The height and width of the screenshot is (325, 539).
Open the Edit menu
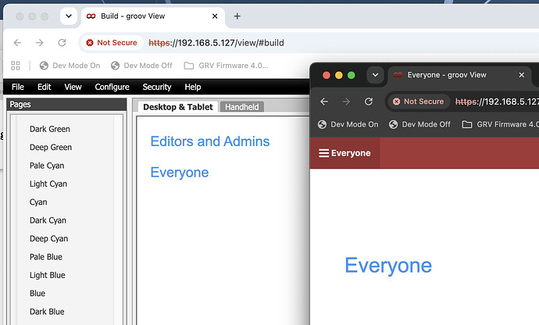[x=45, y=87]
